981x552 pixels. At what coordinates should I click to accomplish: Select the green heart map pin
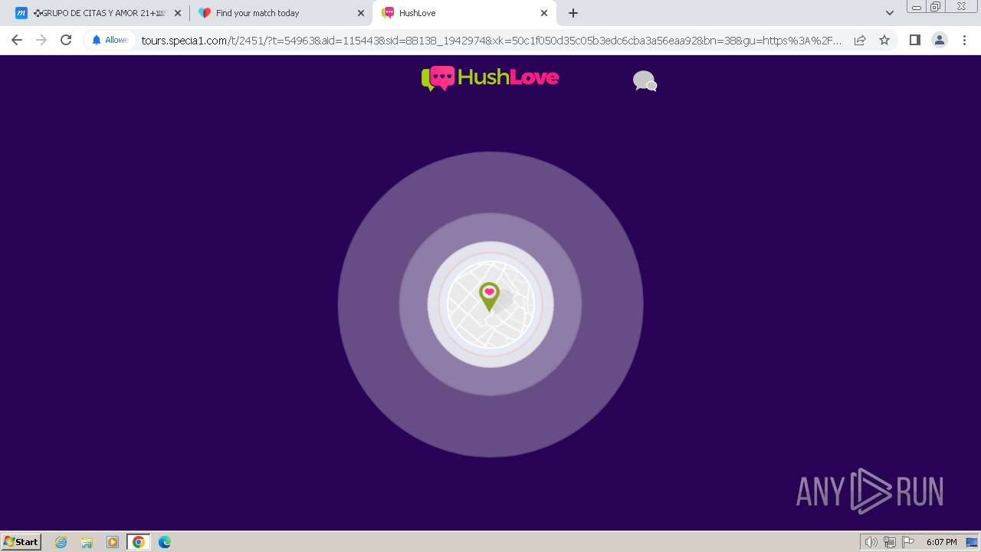(489, 297)
